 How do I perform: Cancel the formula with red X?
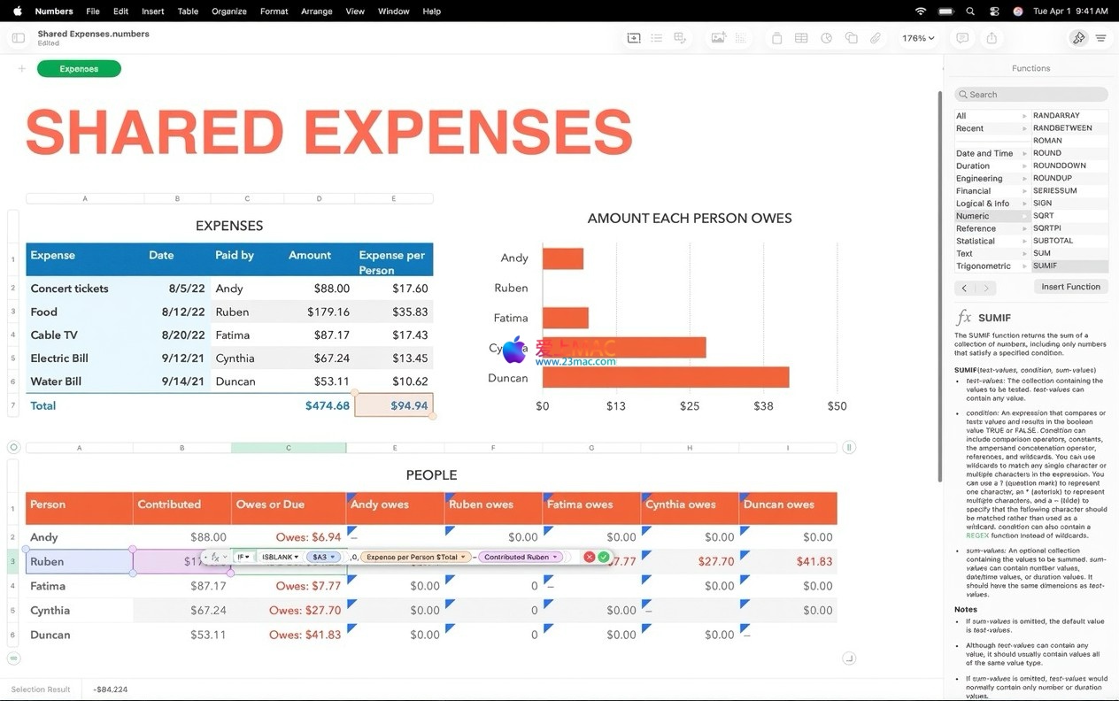coord(590,557)
